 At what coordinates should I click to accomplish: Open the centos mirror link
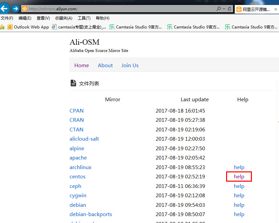78,177
